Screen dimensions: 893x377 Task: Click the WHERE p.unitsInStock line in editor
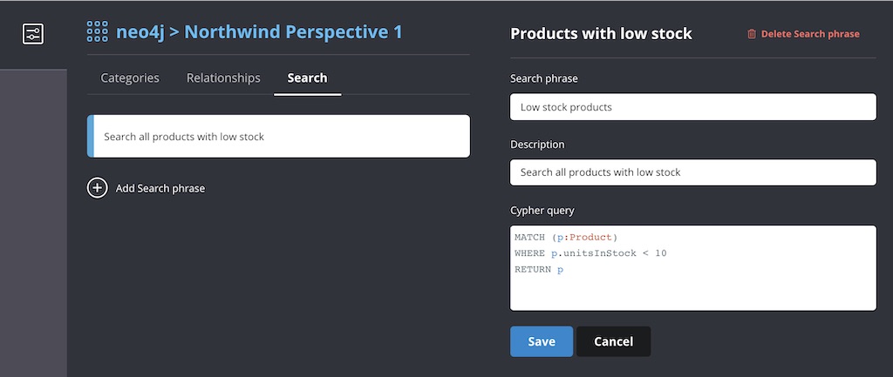click(590, 253)
